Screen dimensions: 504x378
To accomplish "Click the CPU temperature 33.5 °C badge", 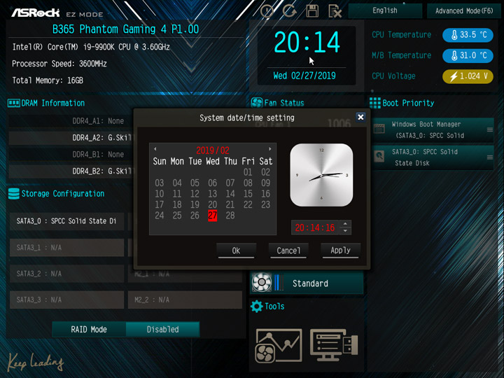I will tap(468, 35).
